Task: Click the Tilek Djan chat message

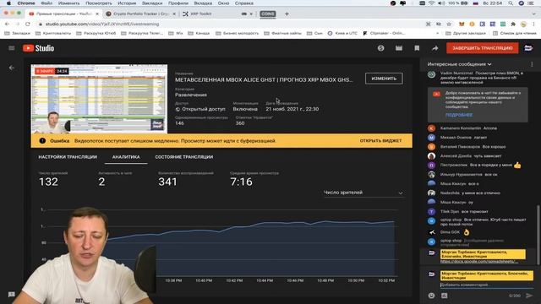Action: (464, 211)
